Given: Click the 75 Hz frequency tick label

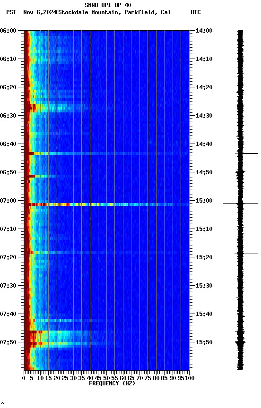Looking at the screenshot, I should [148, 378].
